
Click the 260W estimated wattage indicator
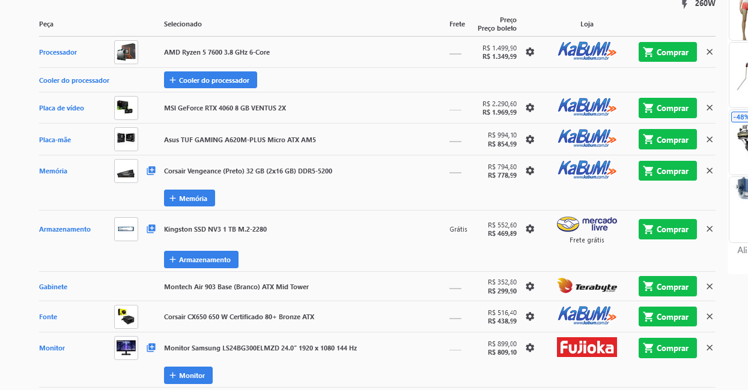click(x=698, y=4)
